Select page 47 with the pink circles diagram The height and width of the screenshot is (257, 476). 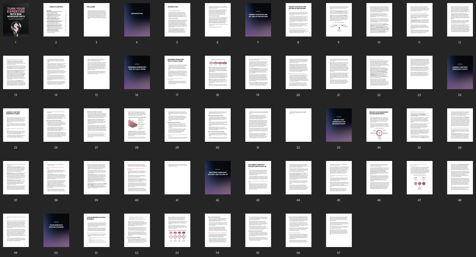coord(419,178)
